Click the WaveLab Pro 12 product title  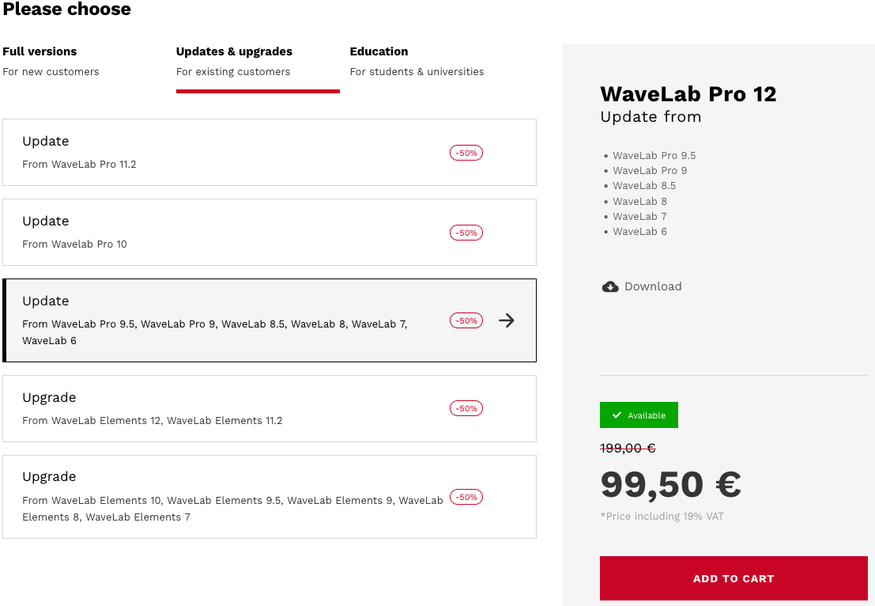coord(688,94)
